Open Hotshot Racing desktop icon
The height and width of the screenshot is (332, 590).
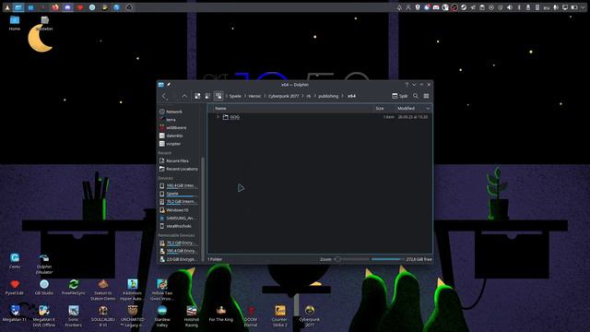[x=192, y=316]
